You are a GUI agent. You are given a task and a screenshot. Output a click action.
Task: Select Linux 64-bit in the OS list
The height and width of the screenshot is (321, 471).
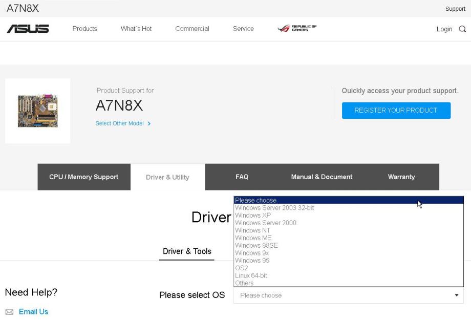point(251,275)
